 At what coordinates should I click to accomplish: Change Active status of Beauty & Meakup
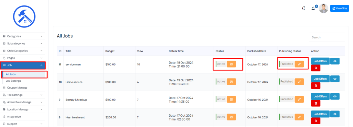(231, 99)
